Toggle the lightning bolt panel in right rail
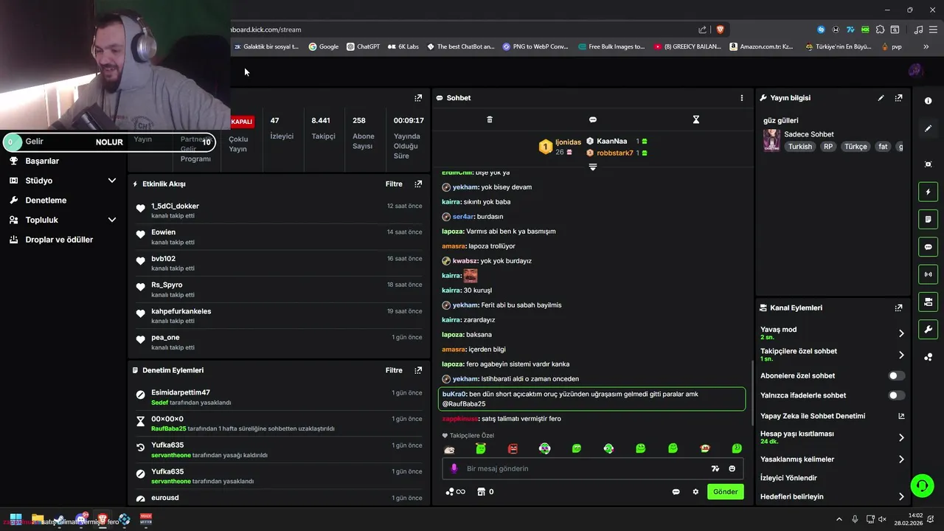This screenshot has width=944, height=531. [x=928, y=192]
